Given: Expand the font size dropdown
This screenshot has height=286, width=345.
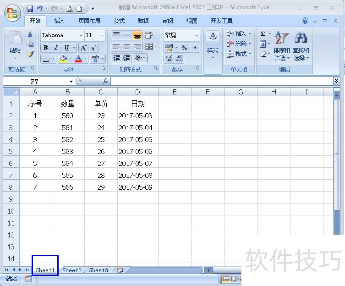Looking at the screenshot, I should click(102, 35).
